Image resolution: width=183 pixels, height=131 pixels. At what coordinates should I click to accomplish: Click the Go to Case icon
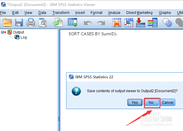pyautogui.click(x=129, y=23)
